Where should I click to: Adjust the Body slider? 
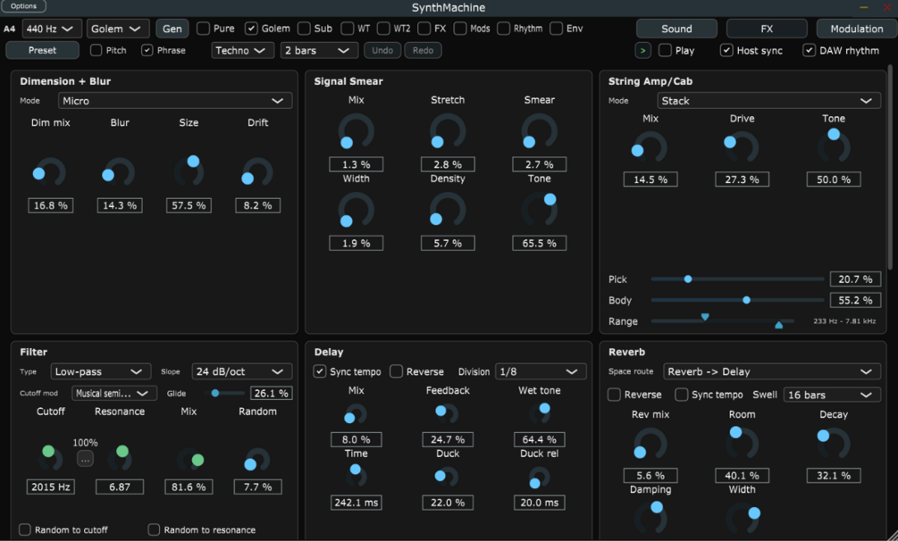(737, 300)
